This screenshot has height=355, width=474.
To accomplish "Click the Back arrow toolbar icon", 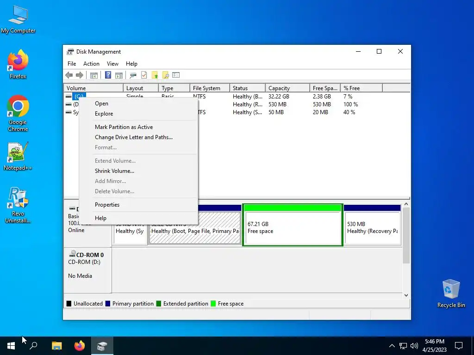I will pyautogui.click(x=69, y=75).
